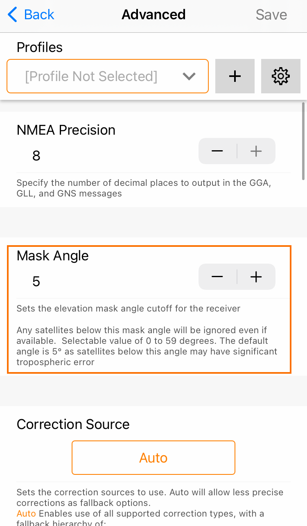Click the Mask Angle value 5
This screenshot has width=307, height=526.
coord(36,282)
